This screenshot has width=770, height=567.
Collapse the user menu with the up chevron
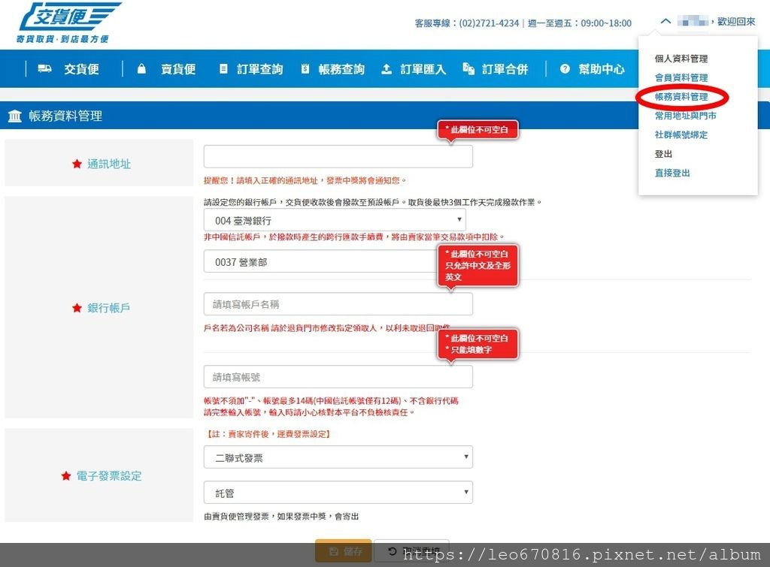(665, 21)
